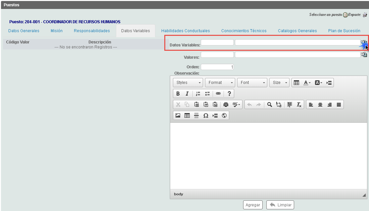Click the Reporte printer icon
The width and height of the screenshot is (369, 211).
(365, 15)
